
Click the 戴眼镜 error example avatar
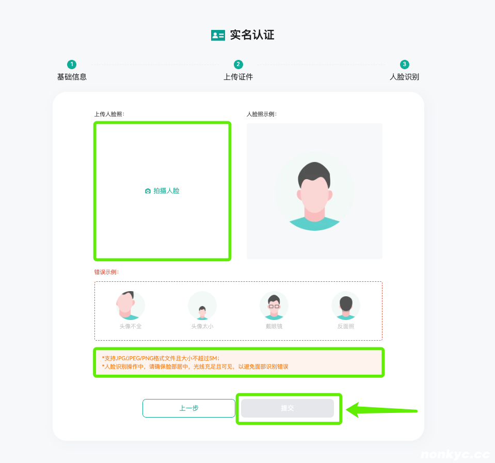[274, 306]
